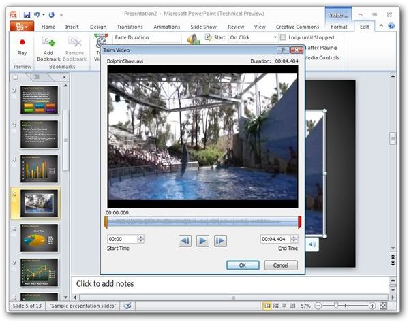Open PowerPoint Help question mark icon
This screenshot has width=409, height=322.
pos(391,26)
